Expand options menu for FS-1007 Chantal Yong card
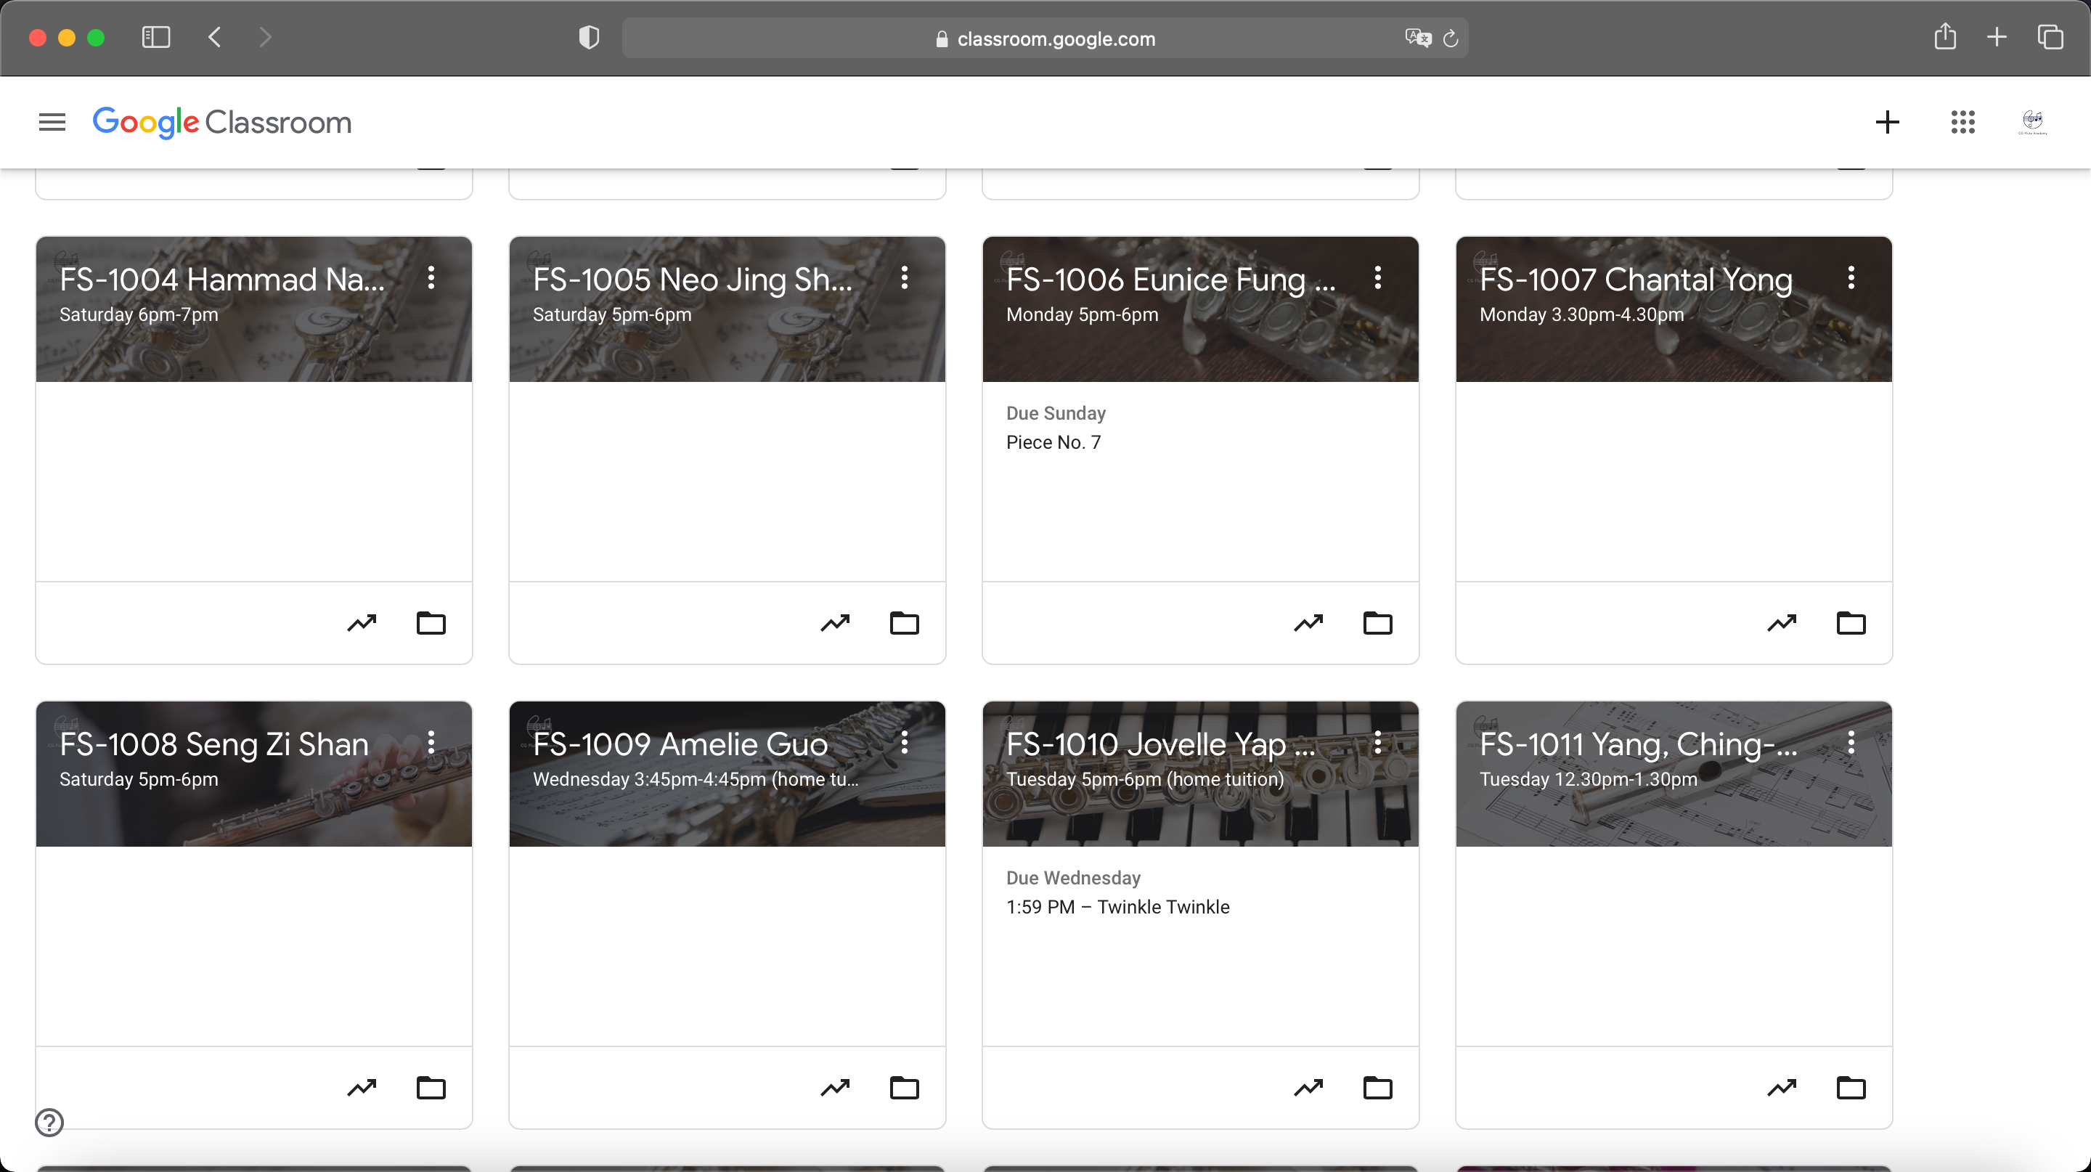The width and height of the screenshot is (2091, 1172). pyautogui.click(x=1851, y=278)
